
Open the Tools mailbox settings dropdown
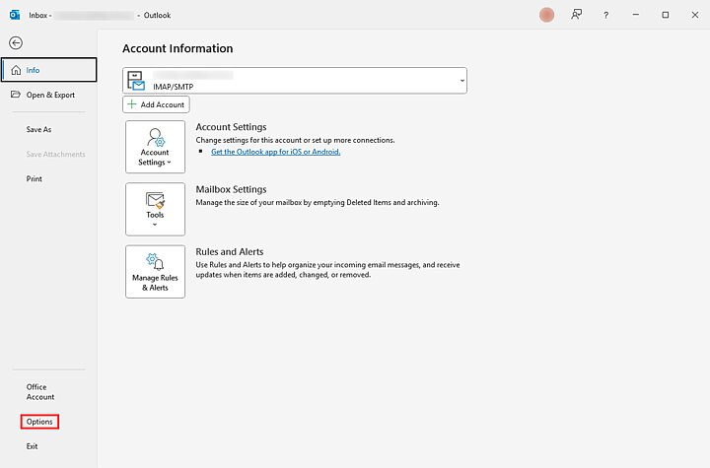click(156, 209)
